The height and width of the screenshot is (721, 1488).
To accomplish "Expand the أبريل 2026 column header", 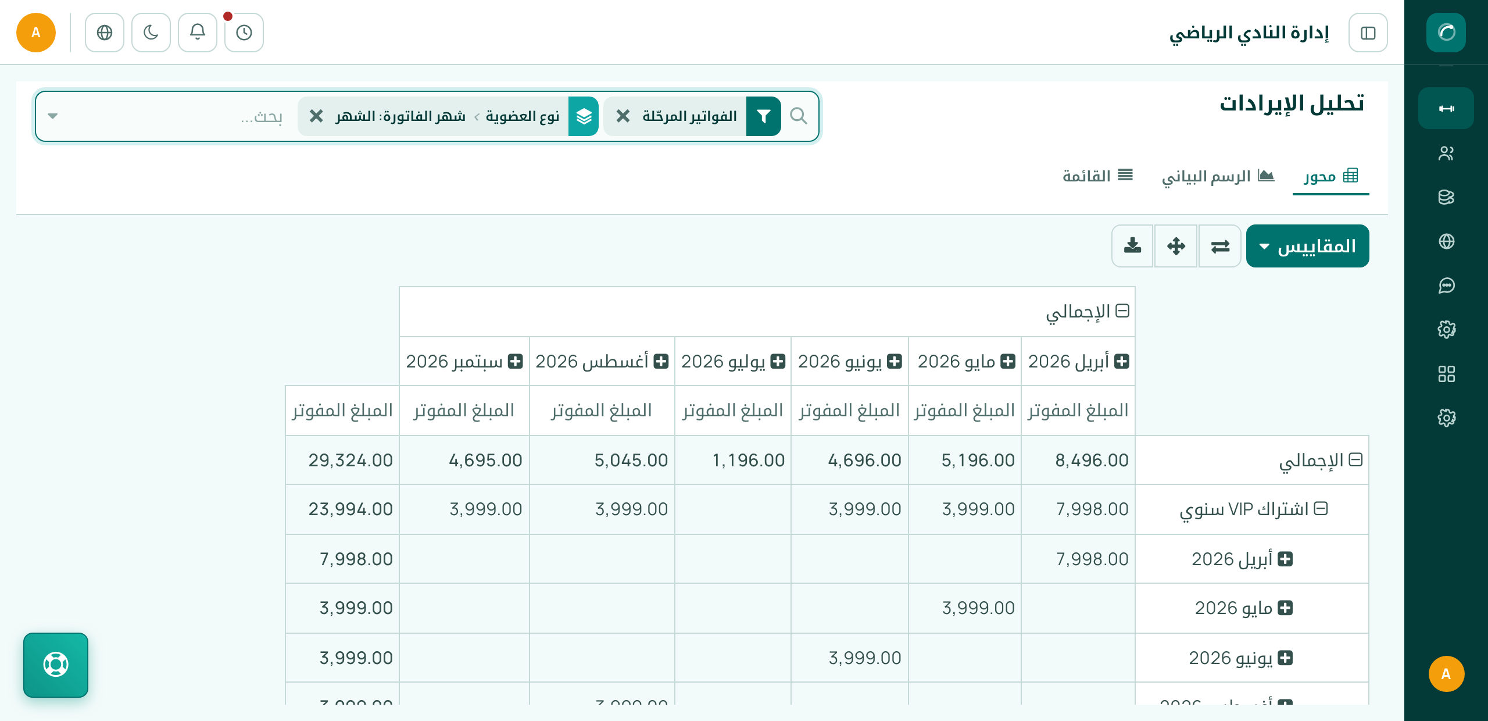I will [1121, 361].
